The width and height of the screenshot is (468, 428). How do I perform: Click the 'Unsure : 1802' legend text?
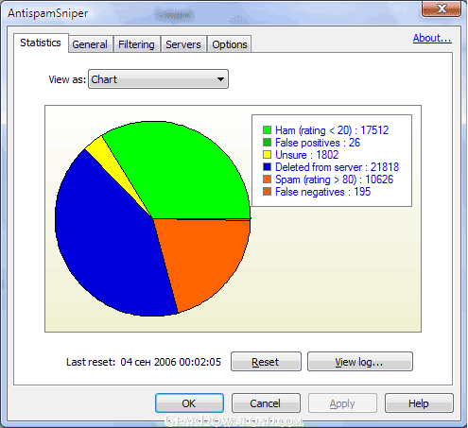[307, 155]
